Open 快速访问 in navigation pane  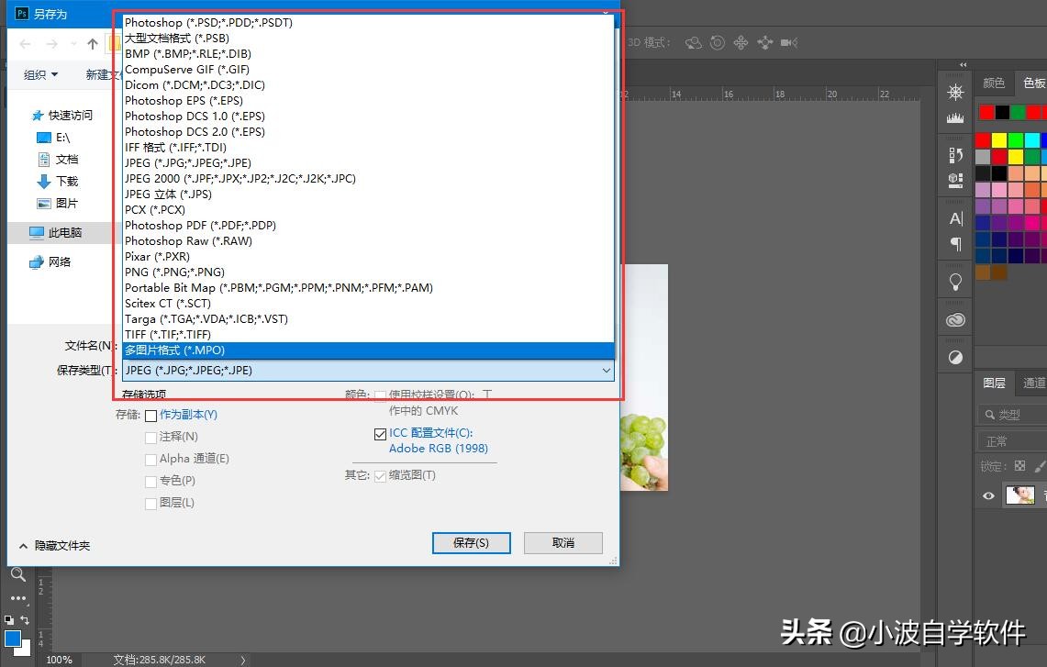(62, 116)
